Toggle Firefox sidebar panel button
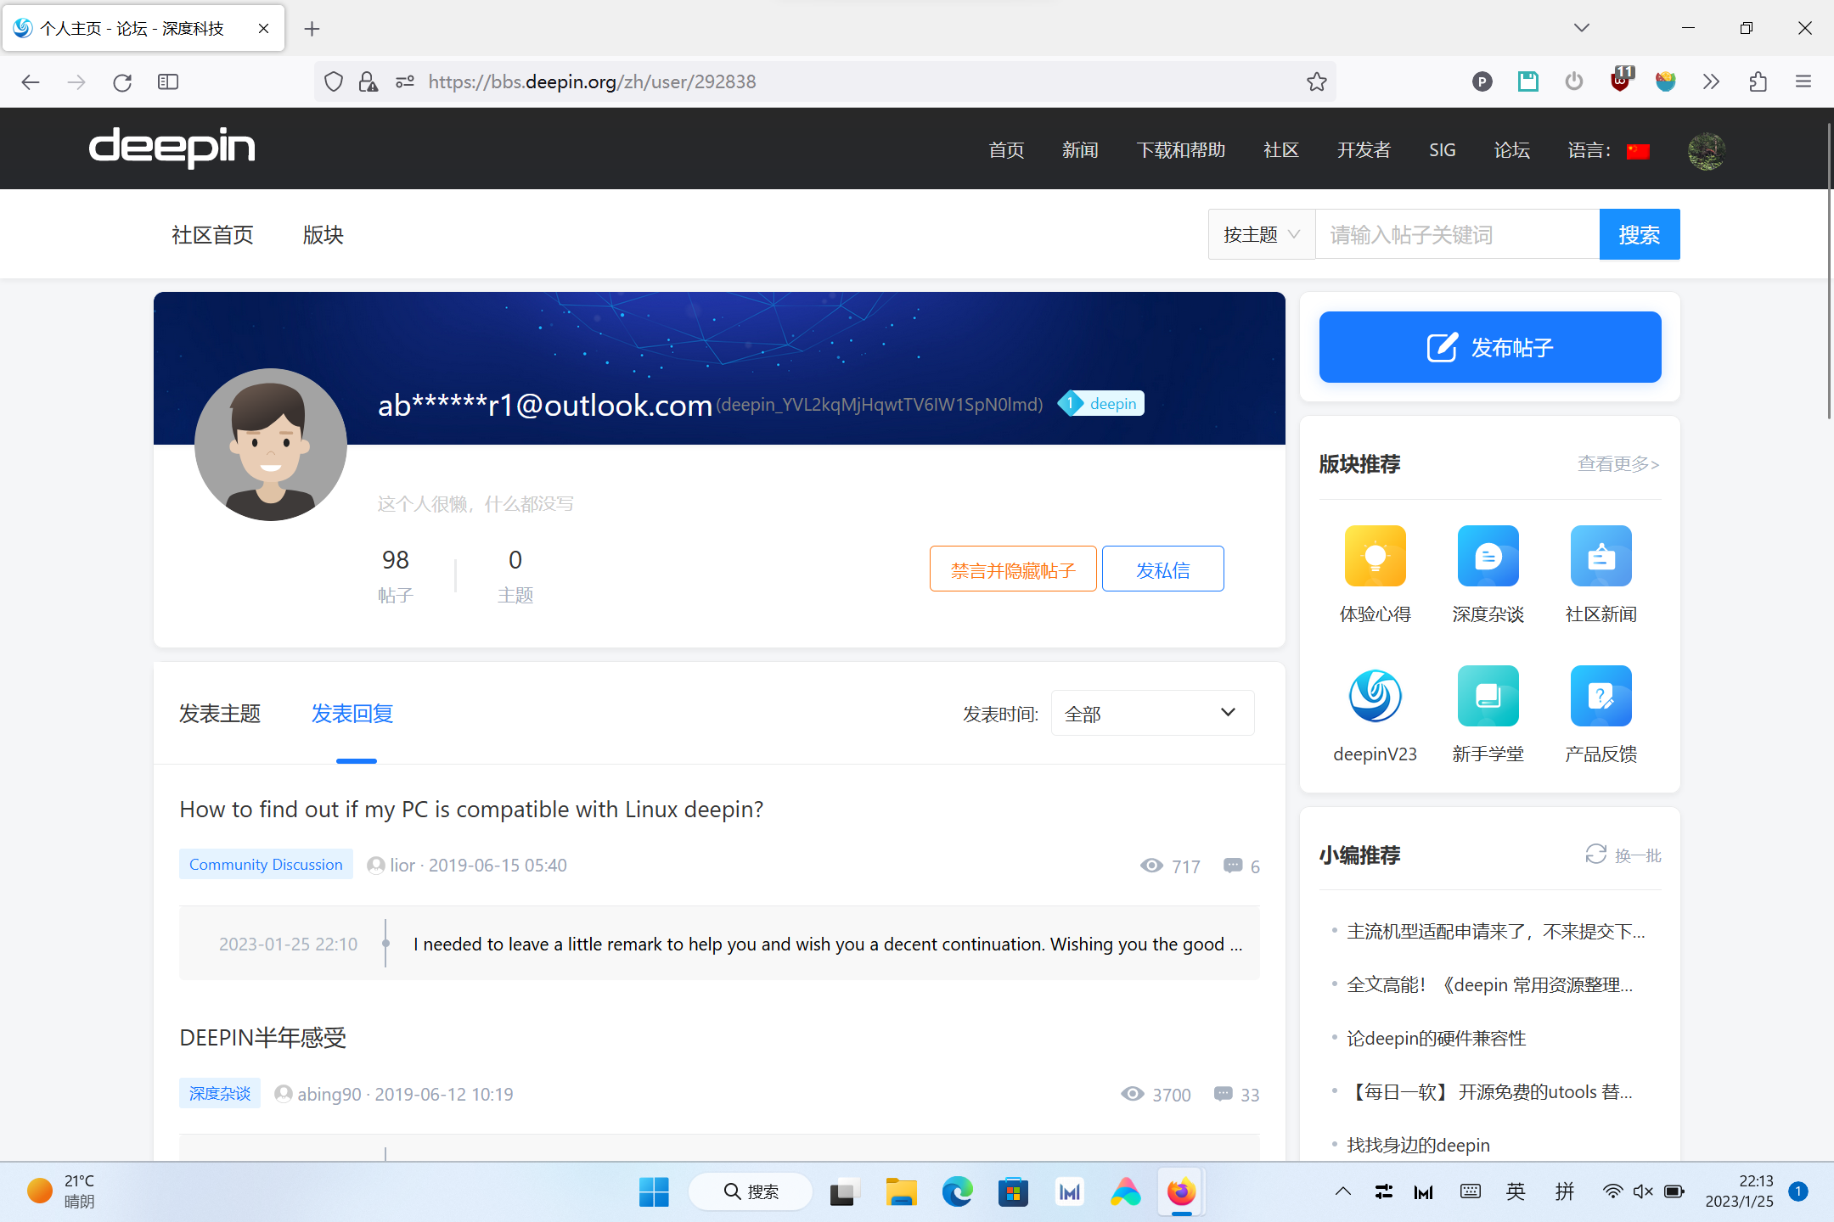Screen dimensions: 1834x1222 [x=168, y=81]
